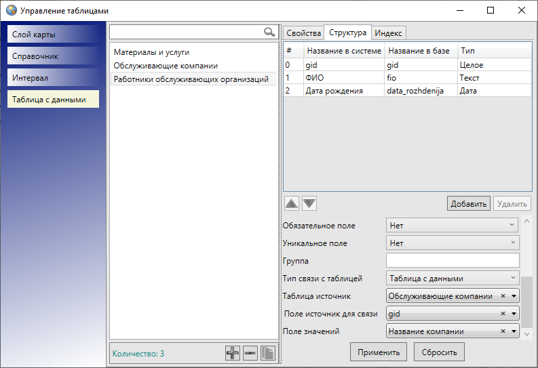Viewport: 538px width, 368px height.
Task: Copy the table with the duplicate icon
Action: coord(267,353)
